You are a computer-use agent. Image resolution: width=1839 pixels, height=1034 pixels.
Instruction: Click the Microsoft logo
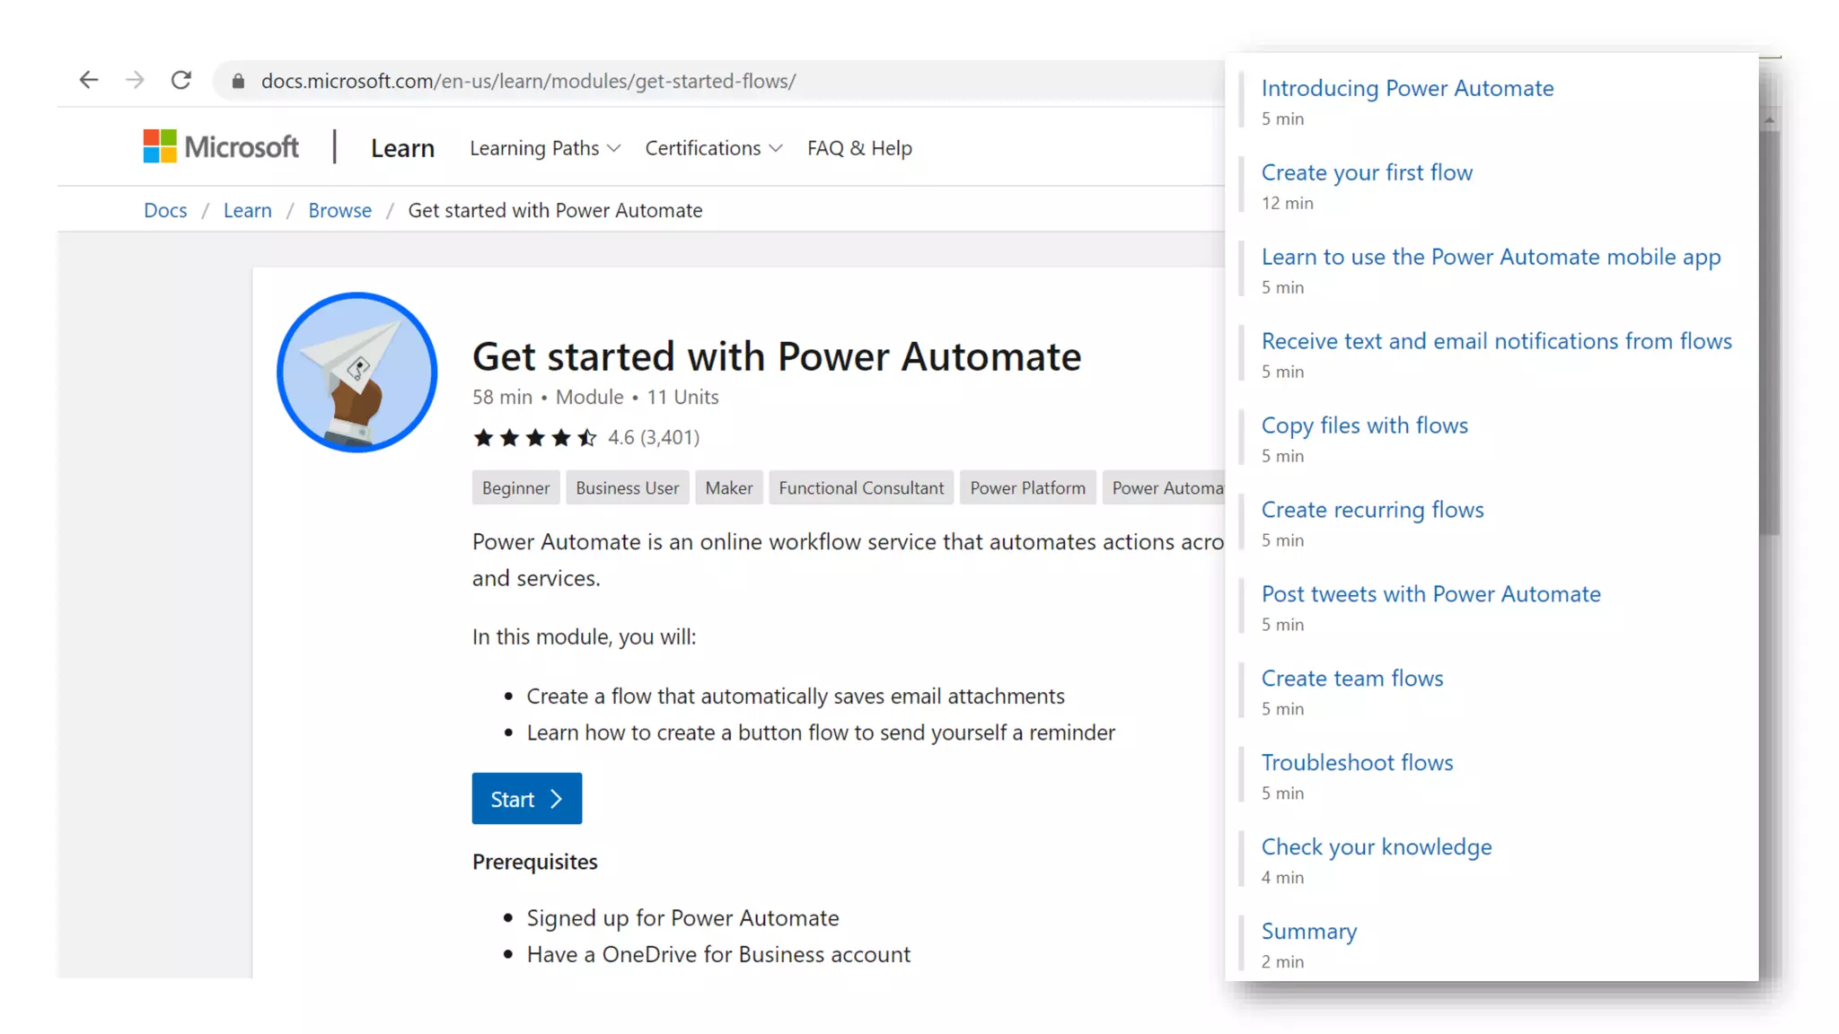pyautogui.click(x=221, y=146)
